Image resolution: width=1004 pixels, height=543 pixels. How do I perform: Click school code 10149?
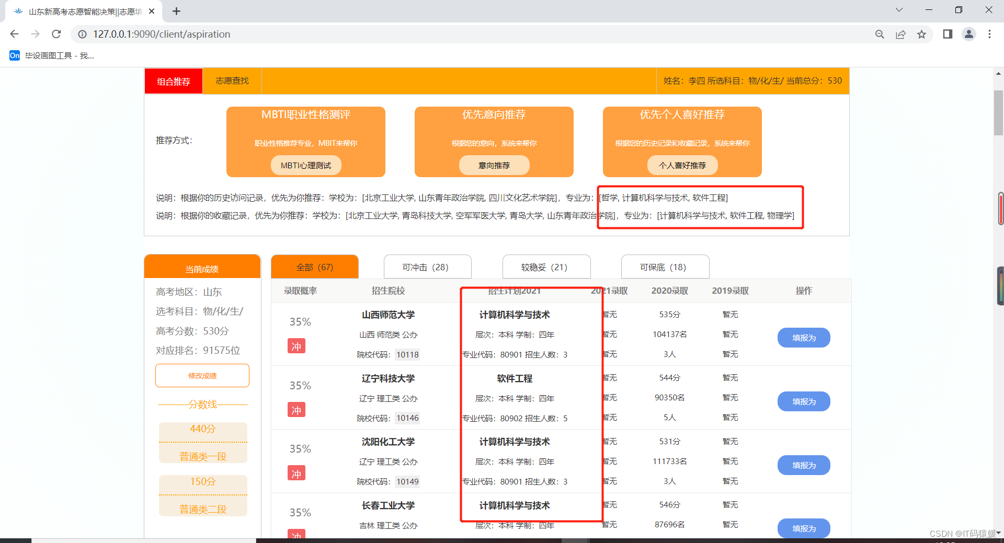(x=407, y=481)
